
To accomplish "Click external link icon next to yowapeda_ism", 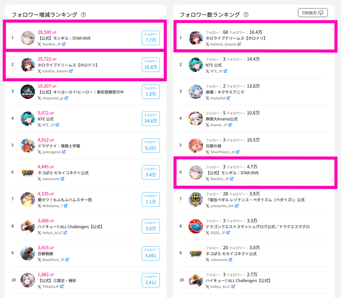I will pyautogui.click(x=237, y=206).
